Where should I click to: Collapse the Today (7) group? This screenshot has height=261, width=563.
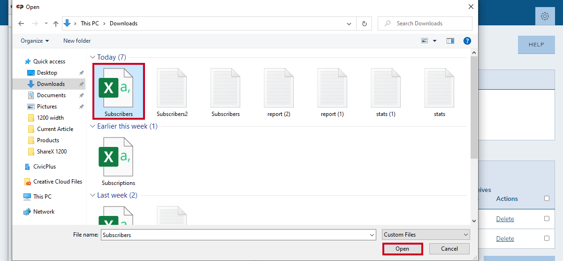[x=92, y=57]
